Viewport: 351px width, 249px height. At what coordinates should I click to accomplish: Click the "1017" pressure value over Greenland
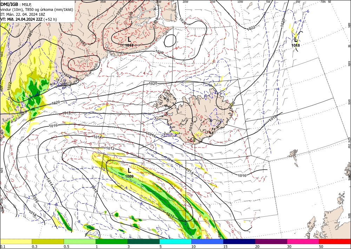(129, 45)
